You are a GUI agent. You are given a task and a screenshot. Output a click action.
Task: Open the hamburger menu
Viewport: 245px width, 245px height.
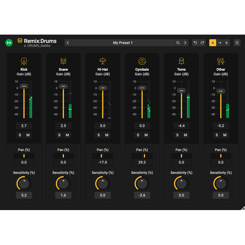237,43
